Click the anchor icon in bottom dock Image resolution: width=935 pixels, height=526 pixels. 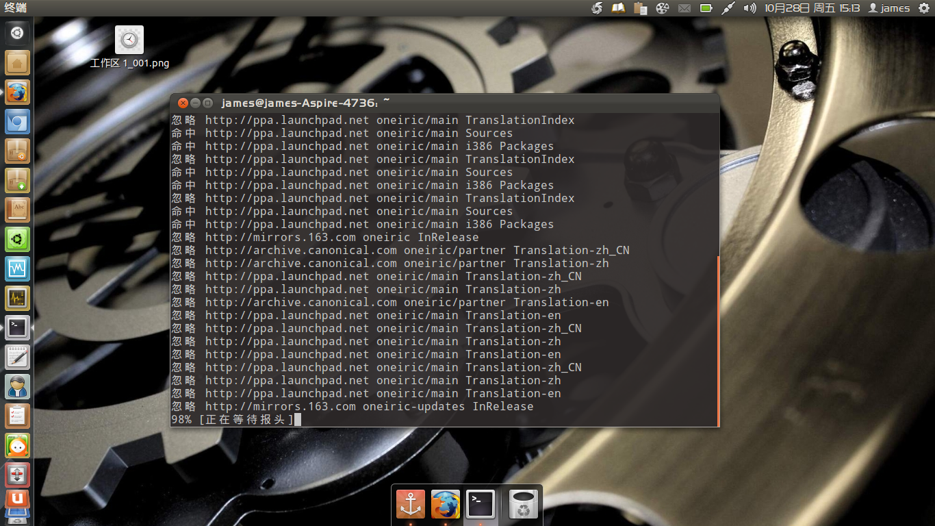click(411, 505)
